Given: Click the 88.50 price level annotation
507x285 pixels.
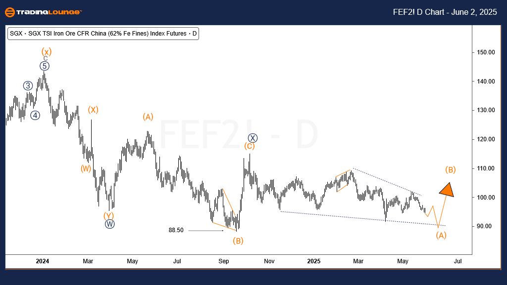Looking at the screenshot, I should tap(176, 230).
